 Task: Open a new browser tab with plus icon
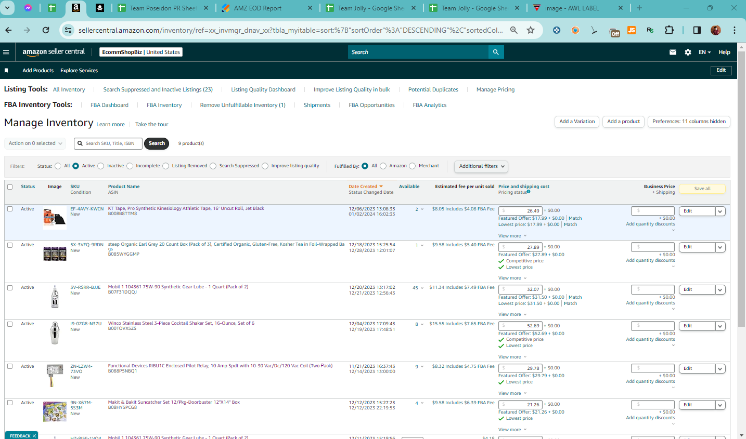point(639,8)
